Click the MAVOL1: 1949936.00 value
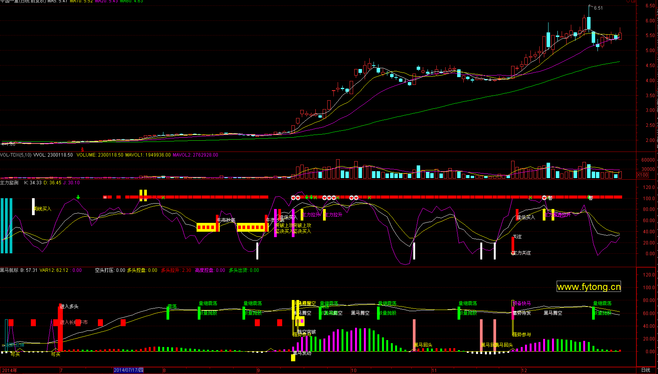This screenshot has height=374, width=658. coord(148,155)
